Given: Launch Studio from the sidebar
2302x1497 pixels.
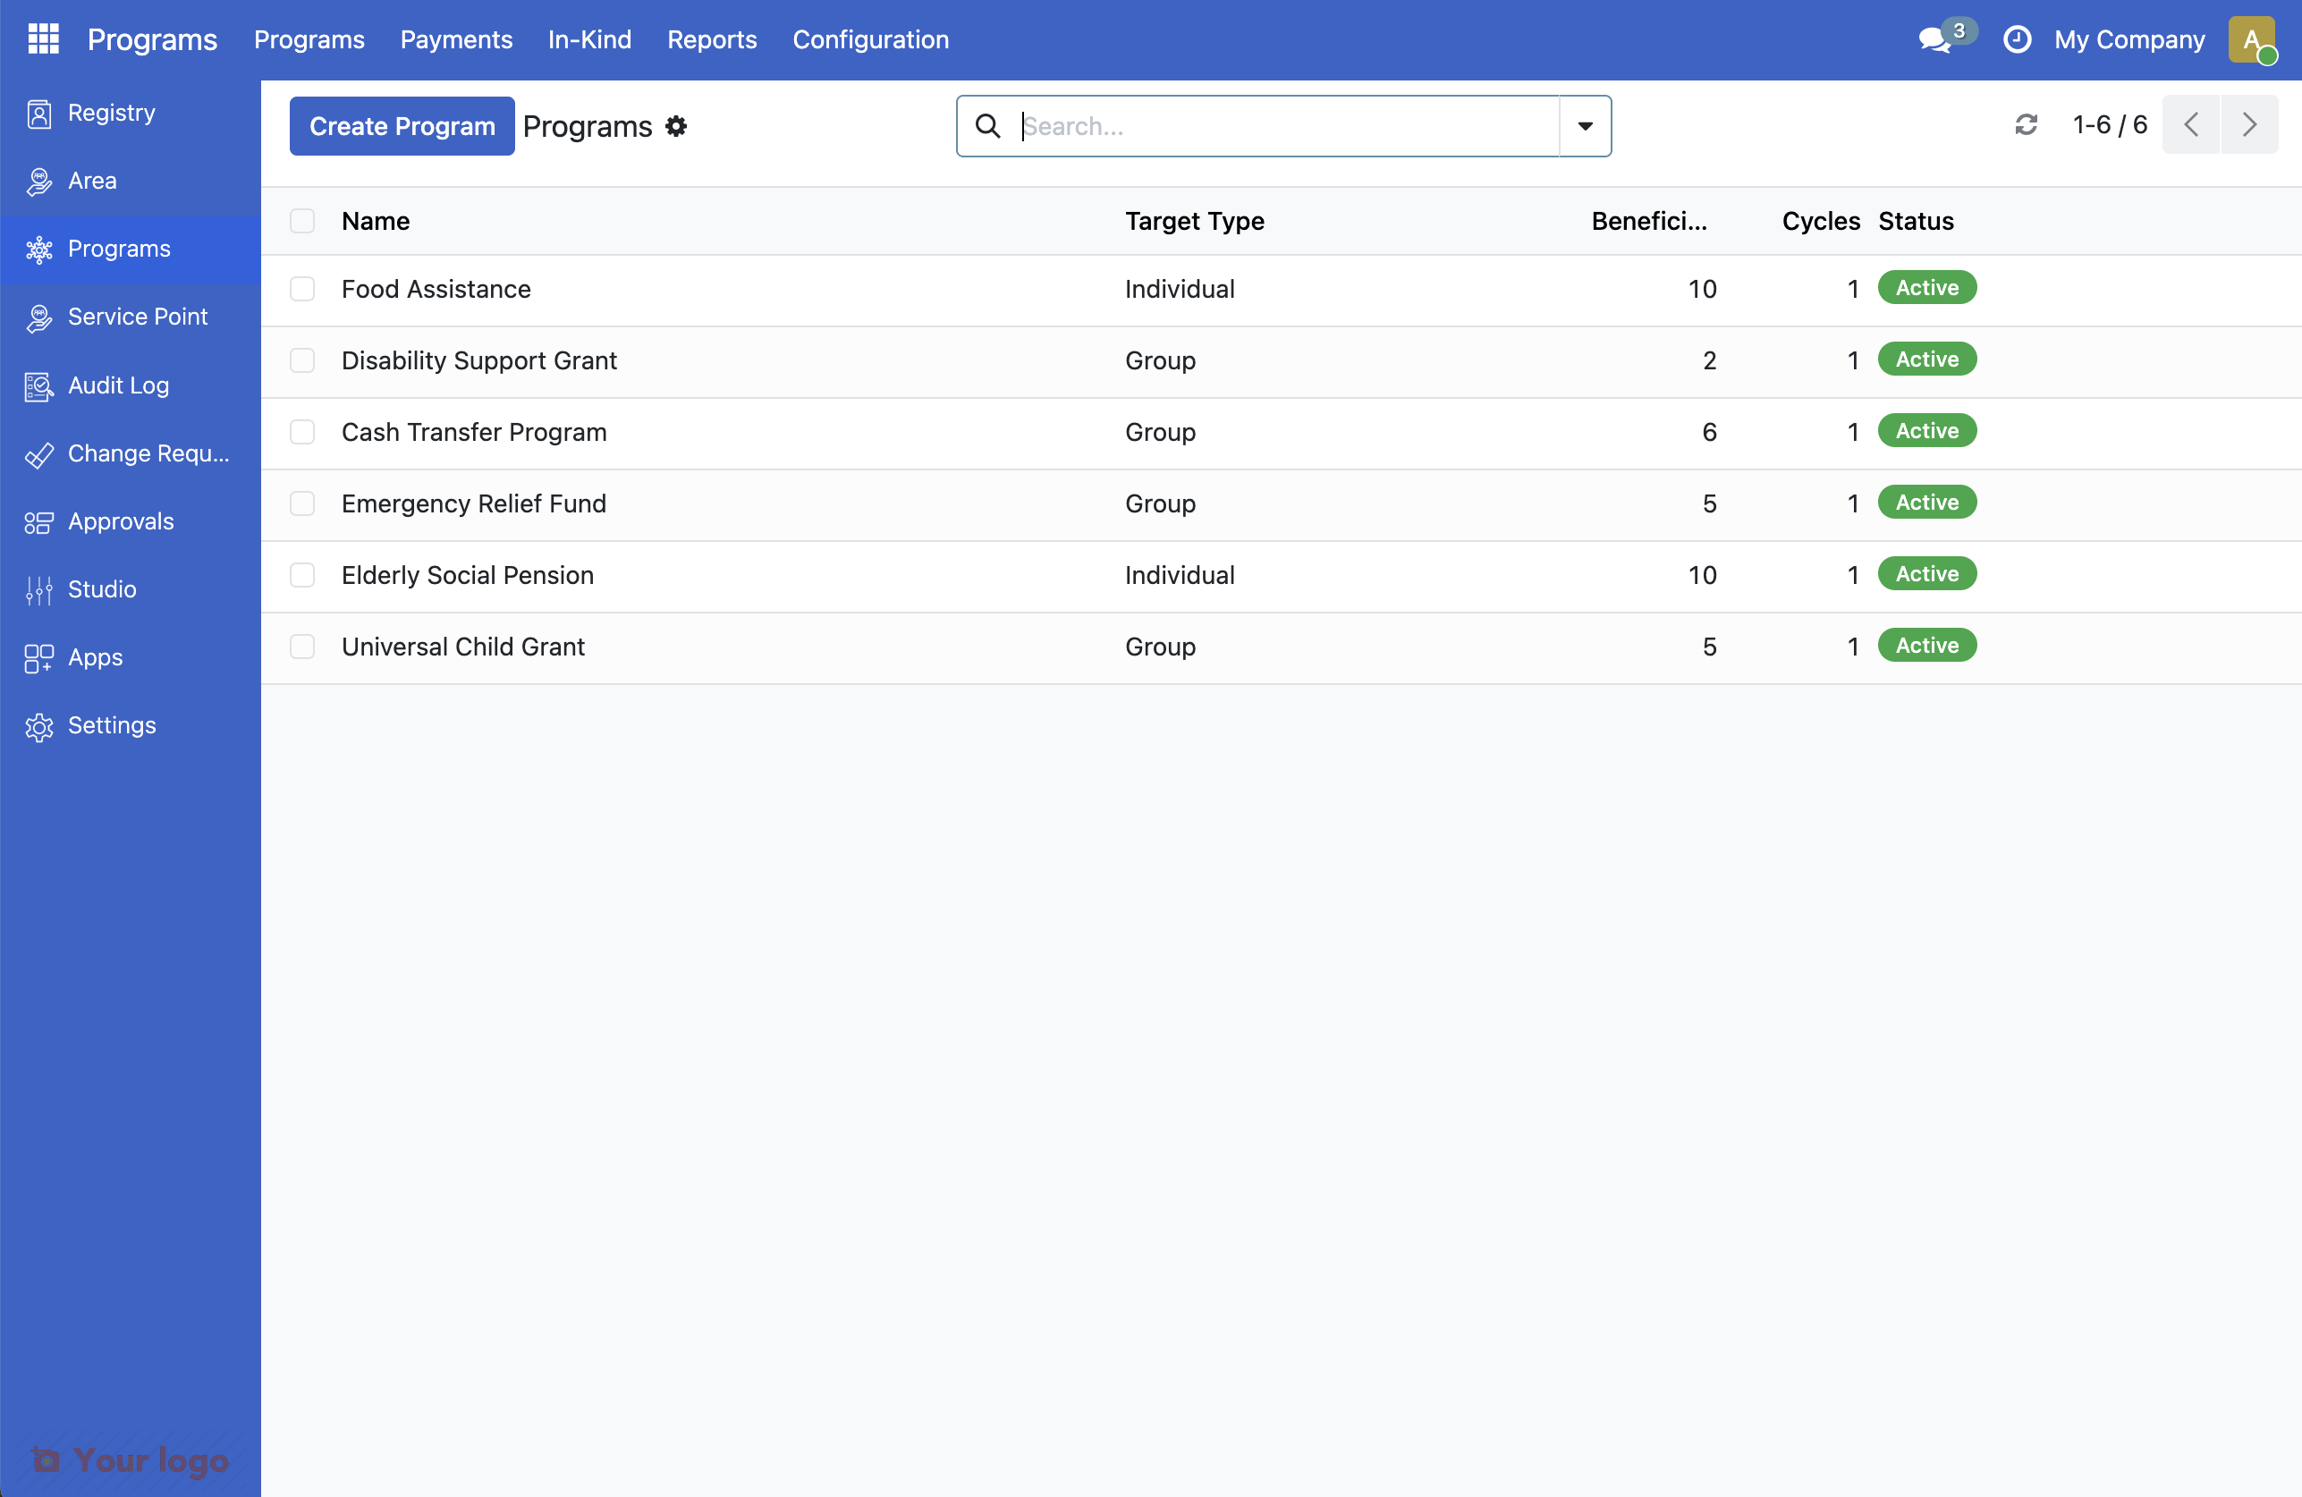Looking at the screenshot, I should tap(102, 589).
